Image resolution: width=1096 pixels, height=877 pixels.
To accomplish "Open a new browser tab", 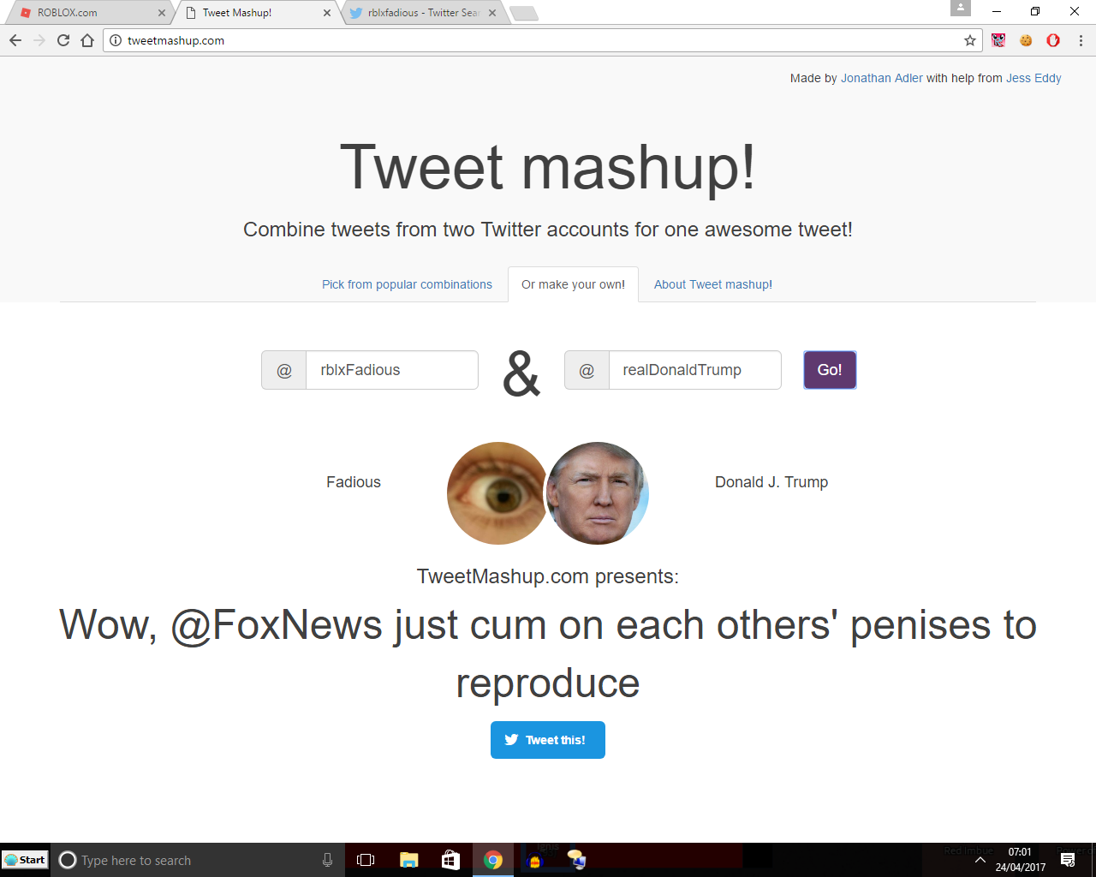I will click(523, 13).
